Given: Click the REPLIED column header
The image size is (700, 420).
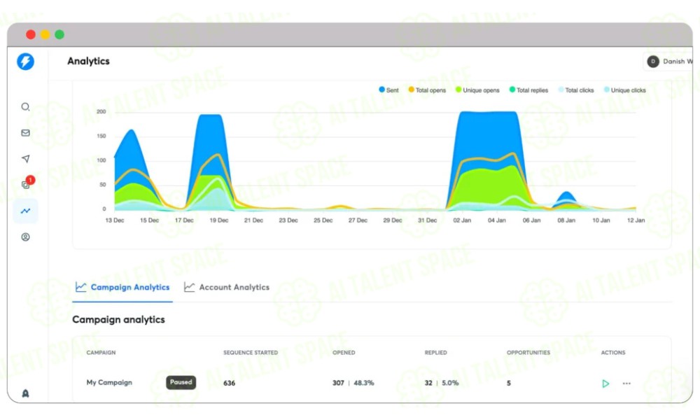Looking at the screenshot, I should tap(435, 353).
